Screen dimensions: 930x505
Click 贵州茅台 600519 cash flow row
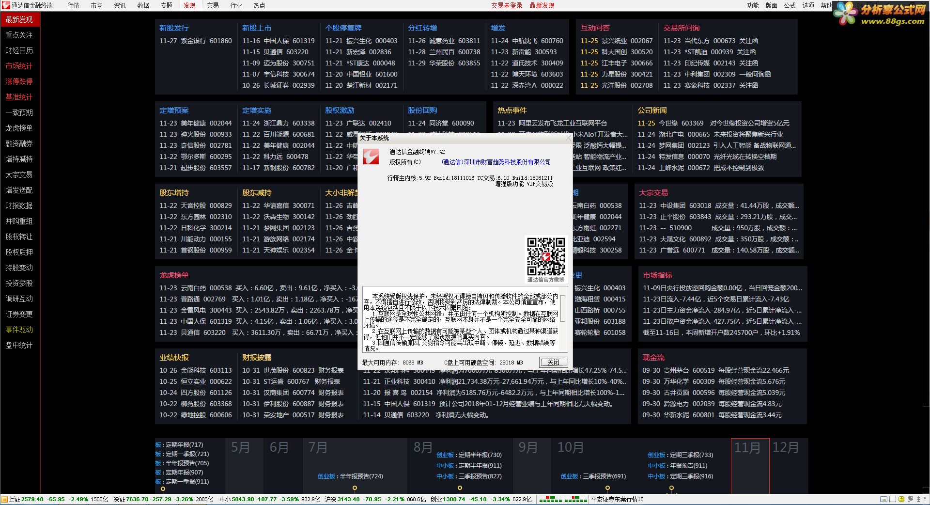[x=716, y=370]
